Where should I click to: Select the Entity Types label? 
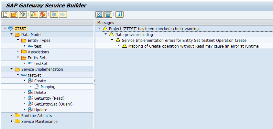pos(39,41)
